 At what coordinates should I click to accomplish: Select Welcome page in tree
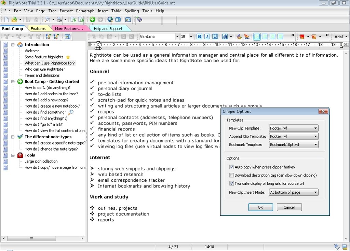click(32, 51)
